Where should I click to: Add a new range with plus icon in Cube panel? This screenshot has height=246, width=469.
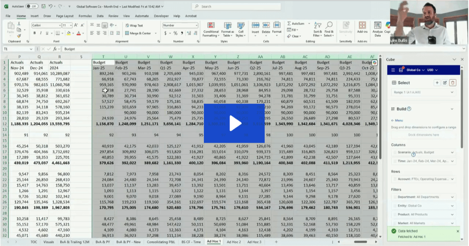[437, 83]
